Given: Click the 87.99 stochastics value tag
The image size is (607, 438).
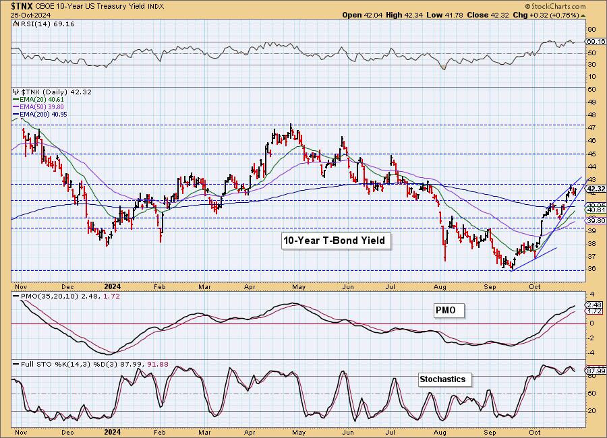Looking at the screenshot, I should click(596, 371).
